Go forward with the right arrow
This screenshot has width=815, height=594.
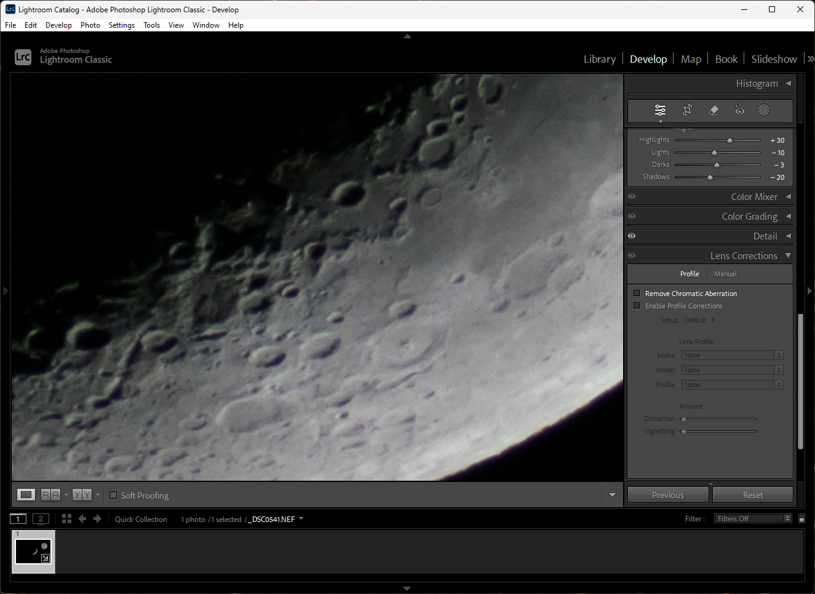97,519
